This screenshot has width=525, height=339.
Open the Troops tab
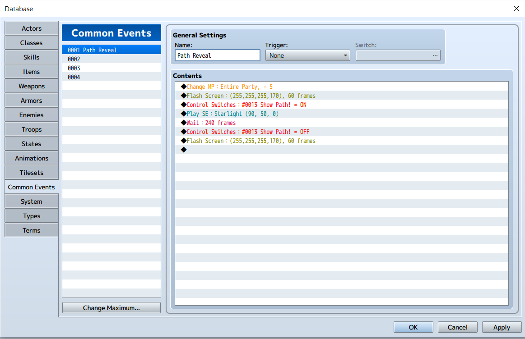click(x=32, y=129)
